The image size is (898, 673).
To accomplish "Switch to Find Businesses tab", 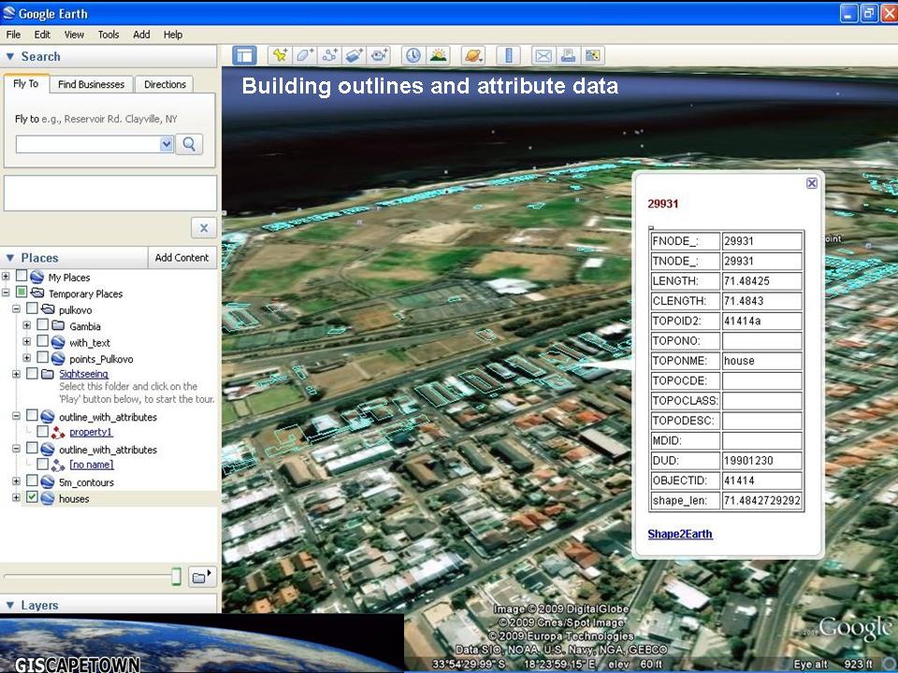I will click(91, 84).
